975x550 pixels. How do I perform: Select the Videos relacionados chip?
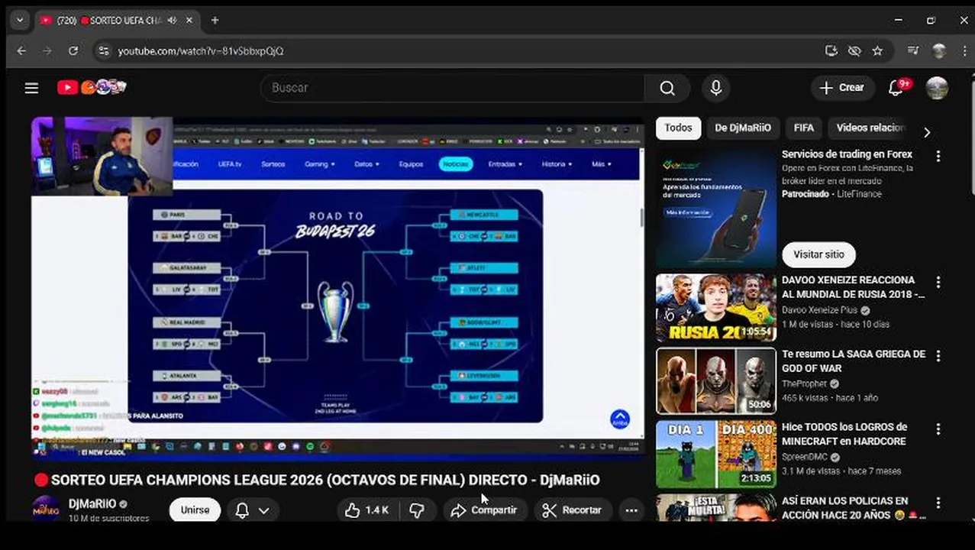coord(870,128)
